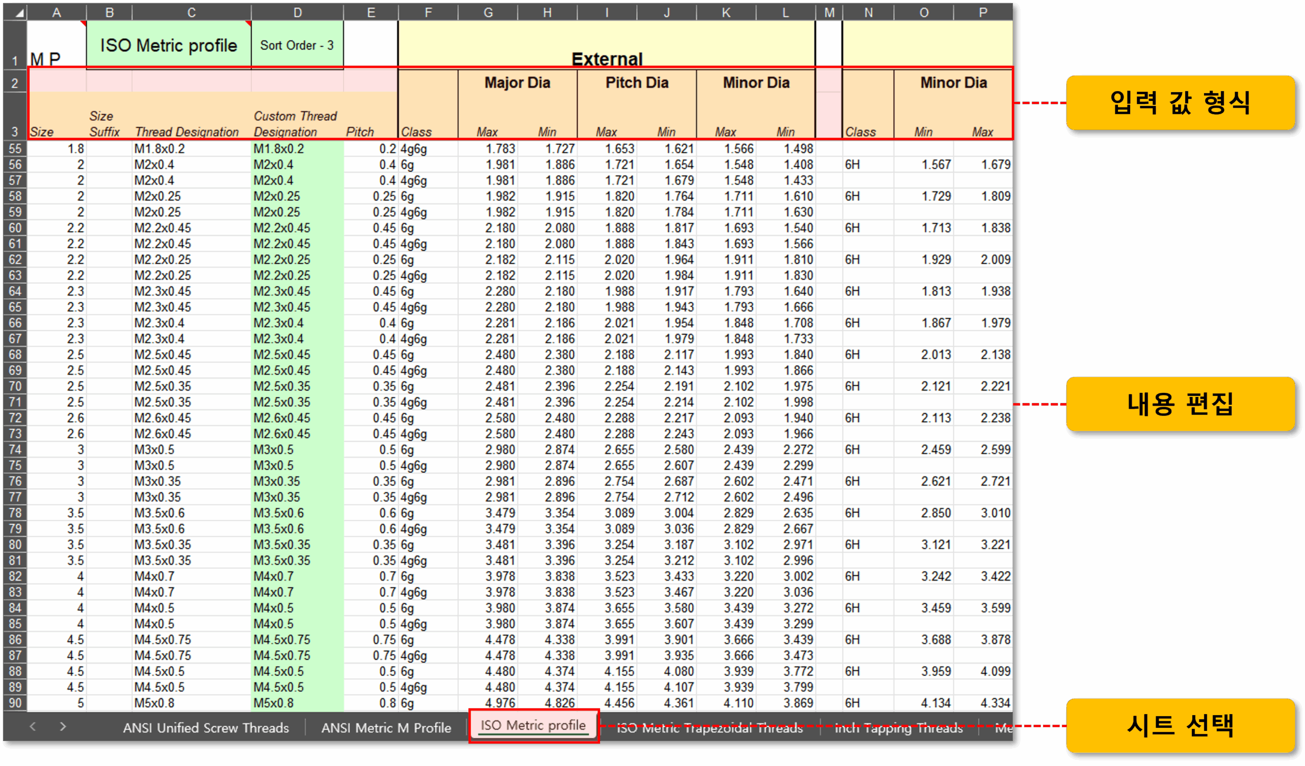This screenshot has width=1305, height=766.
Task: Select Thread Designation cell M1.8x0.2
Action: coord(192,148)
